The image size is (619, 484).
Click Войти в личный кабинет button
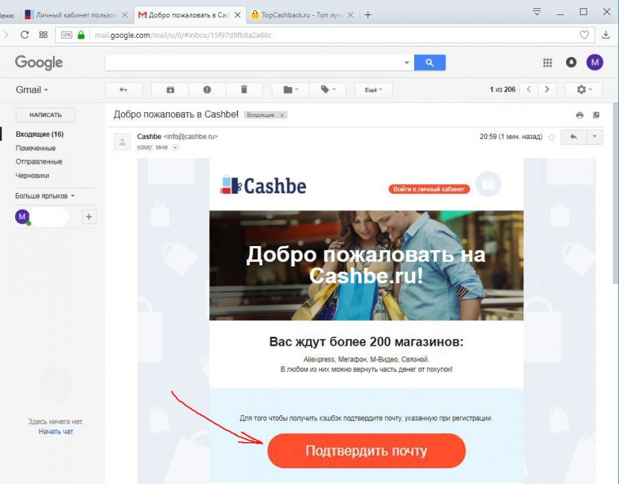429,189
